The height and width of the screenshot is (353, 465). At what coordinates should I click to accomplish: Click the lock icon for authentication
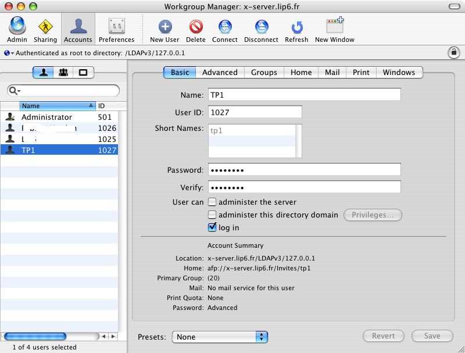453,52
